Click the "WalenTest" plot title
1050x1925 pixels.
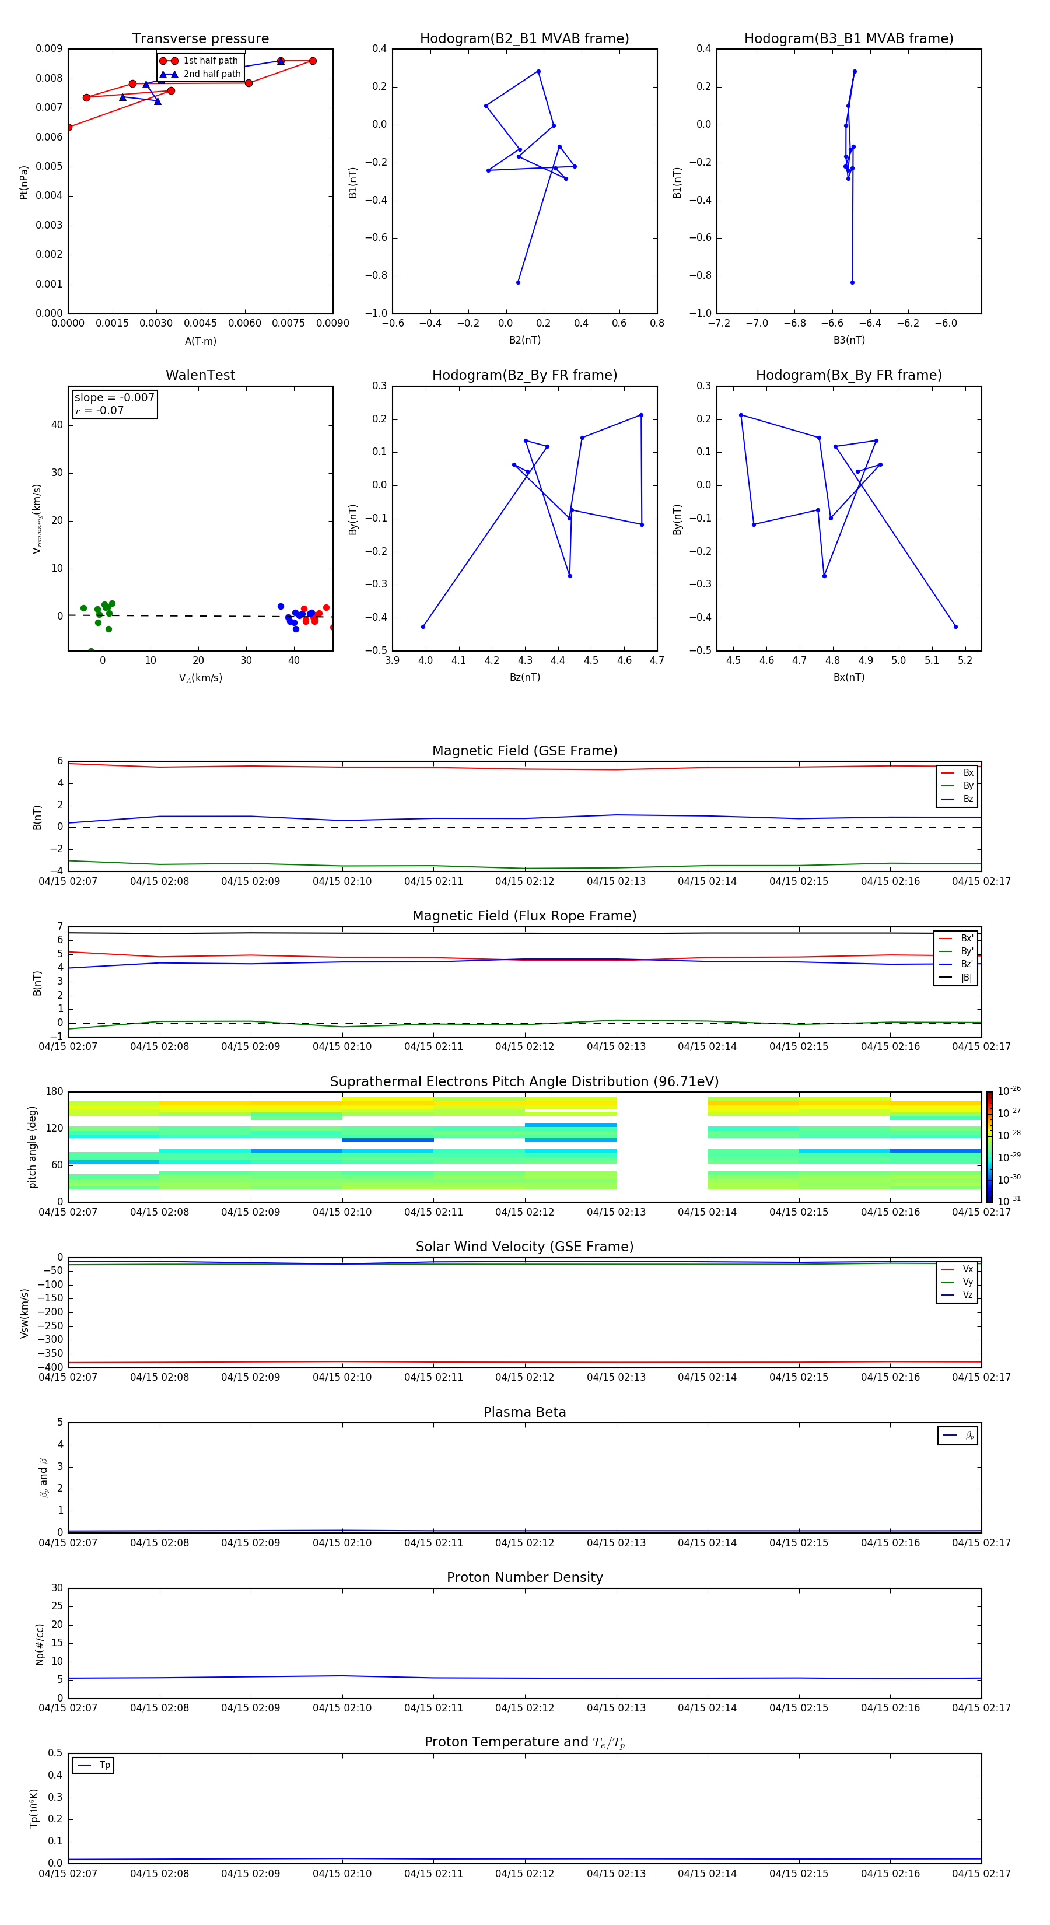click(x=200, y=375)
